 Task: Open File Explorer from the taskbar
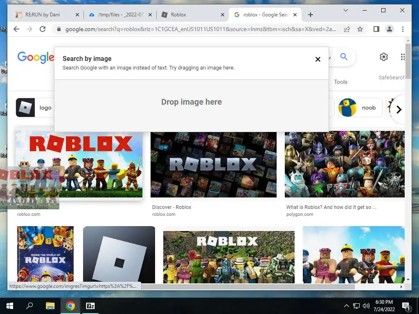[x=50, y=306]
